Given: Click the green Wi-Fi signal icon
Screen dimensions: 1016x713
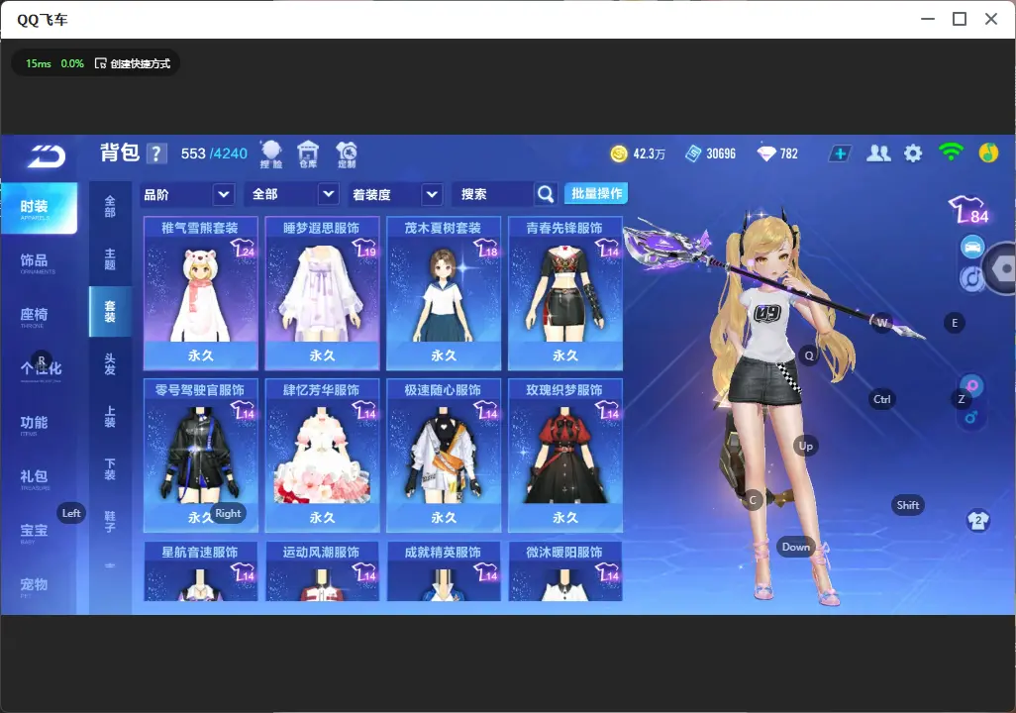Looking at the screenshot, I should 951,153.
